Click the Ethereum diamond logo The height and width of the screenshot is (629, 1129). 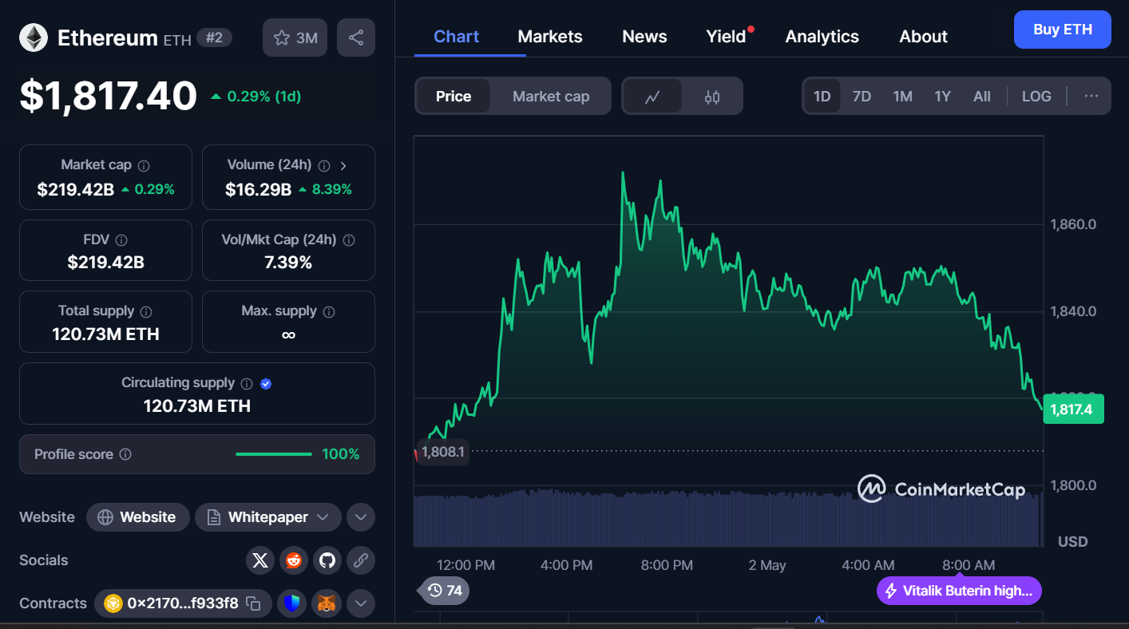(34, 38)
